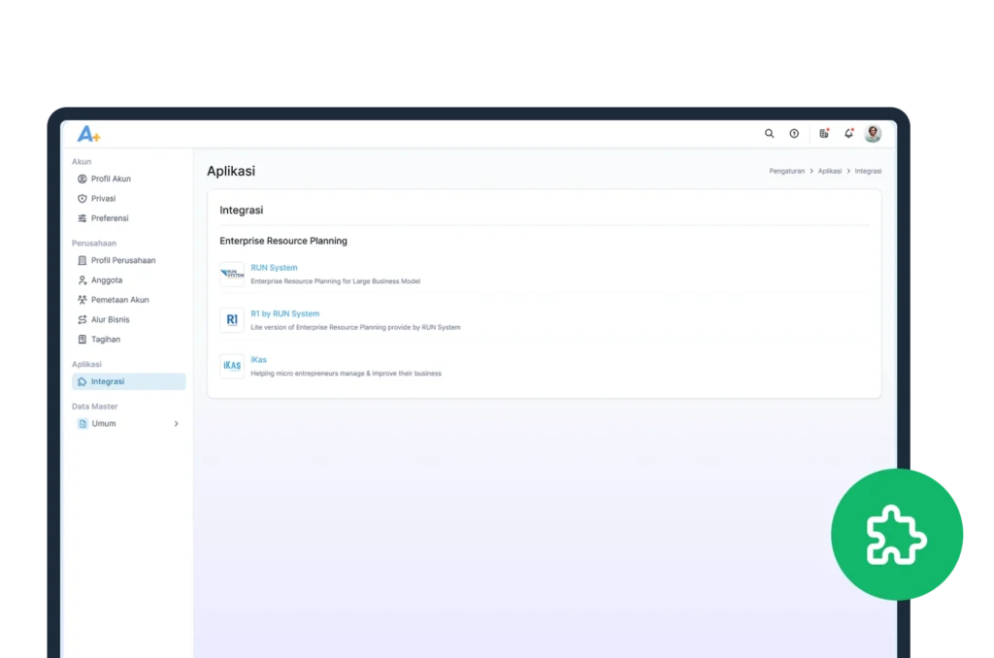Screen dimensions: 994x658
Task: Click the R1 logo thumbnail
Action: click(232, 320)
